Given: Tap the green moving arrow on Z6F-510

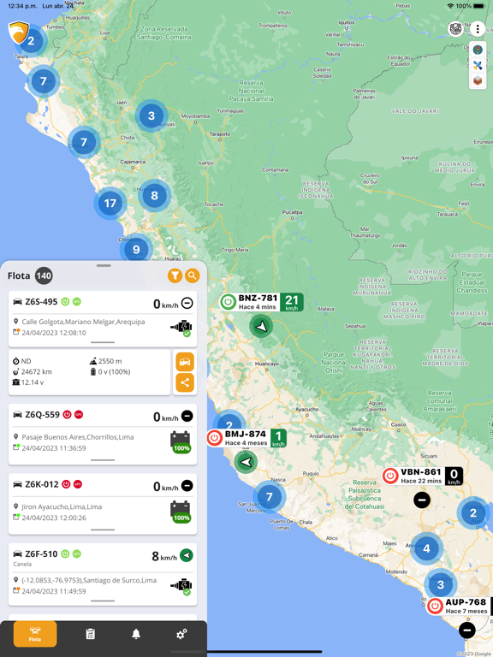Looking at the screenshot, I should coord(187,555).
